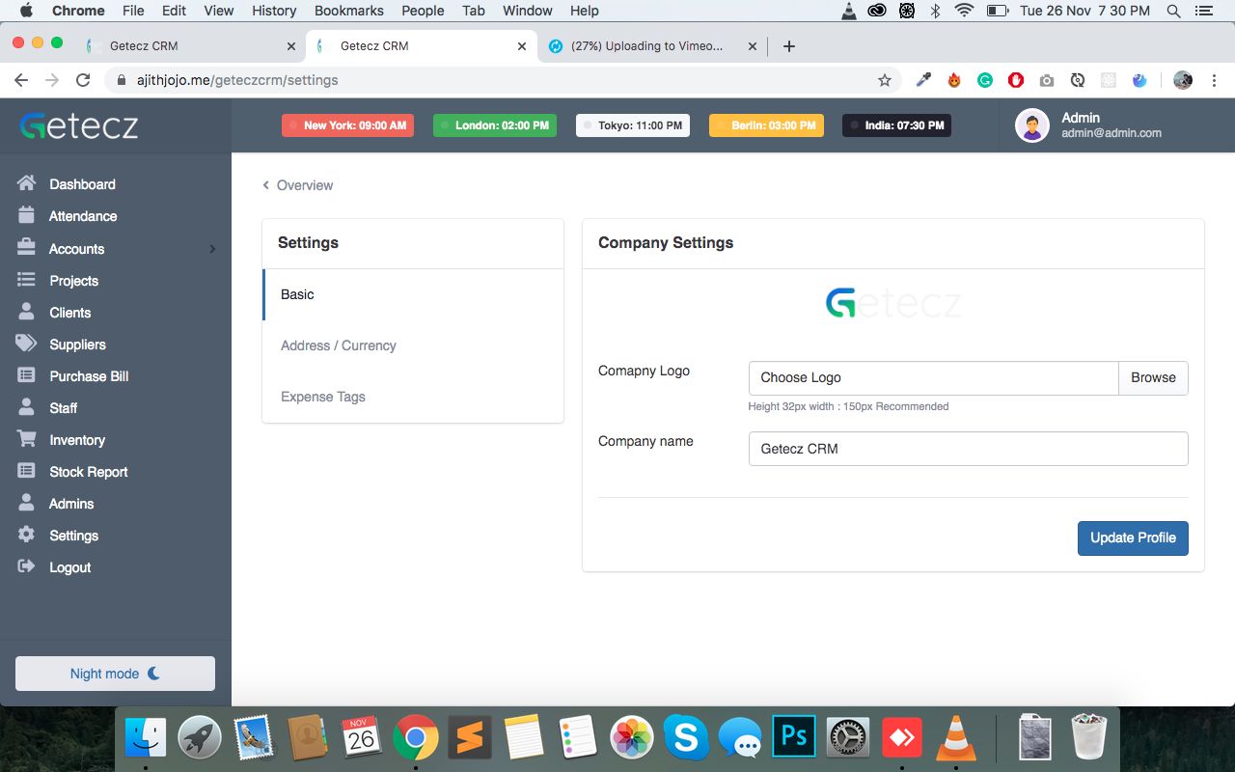
Task: Click the Company name input field
Action: coord(968,449)
